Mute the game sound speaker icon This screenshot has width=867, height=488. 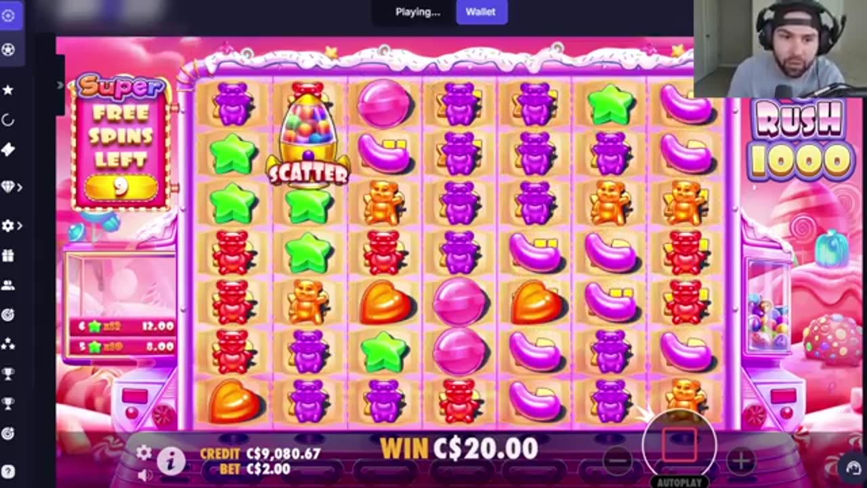click(x=144, y=475)
